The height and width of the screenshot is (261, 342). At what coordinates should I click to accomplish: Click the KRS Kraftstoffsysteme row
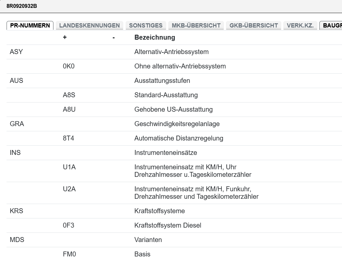pos(159,211)
